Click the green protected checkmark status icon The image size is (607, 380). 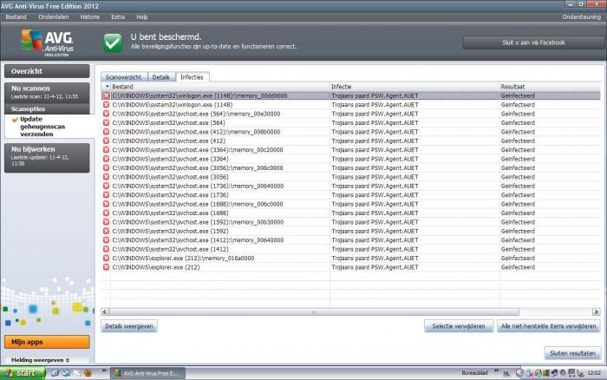pyautogui.click(x=113, y=43)
